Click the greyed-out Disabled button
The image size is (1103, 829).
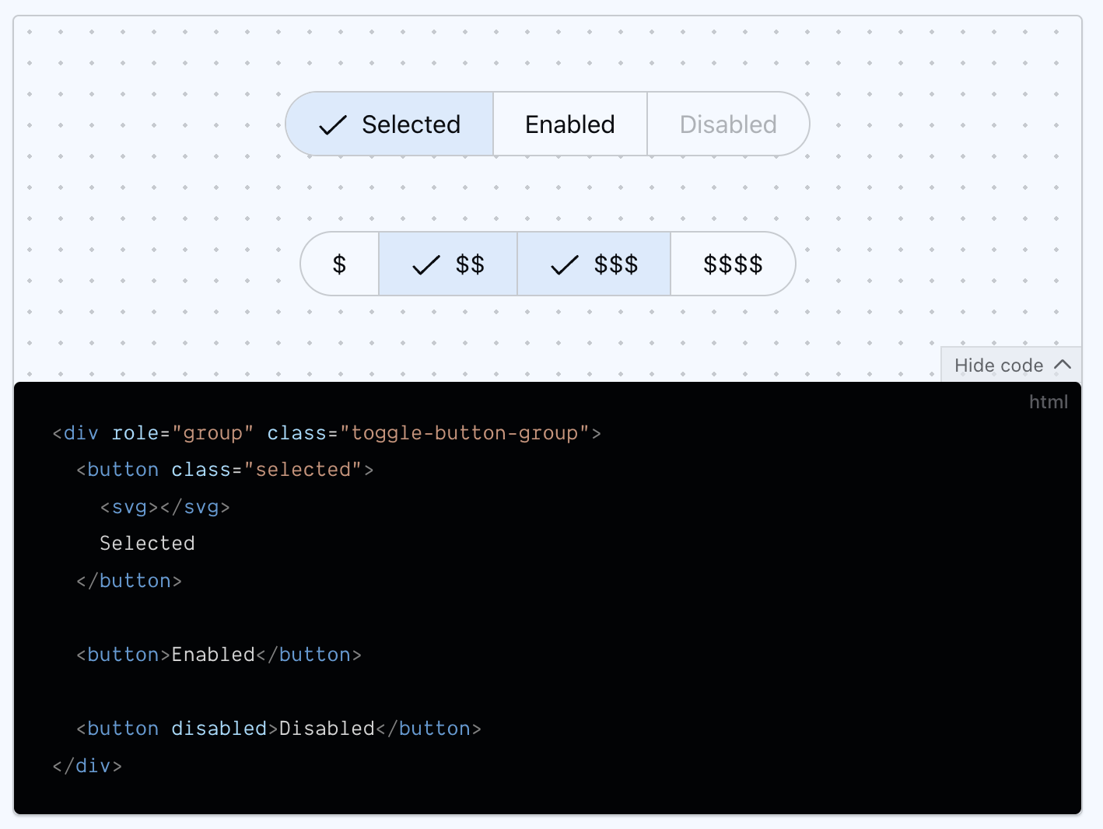click(x=727, y=124)
